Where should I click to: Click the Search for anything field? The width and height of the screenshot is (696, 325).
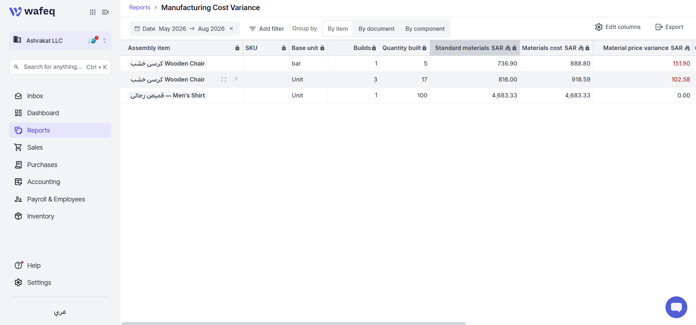pos(60,67)
